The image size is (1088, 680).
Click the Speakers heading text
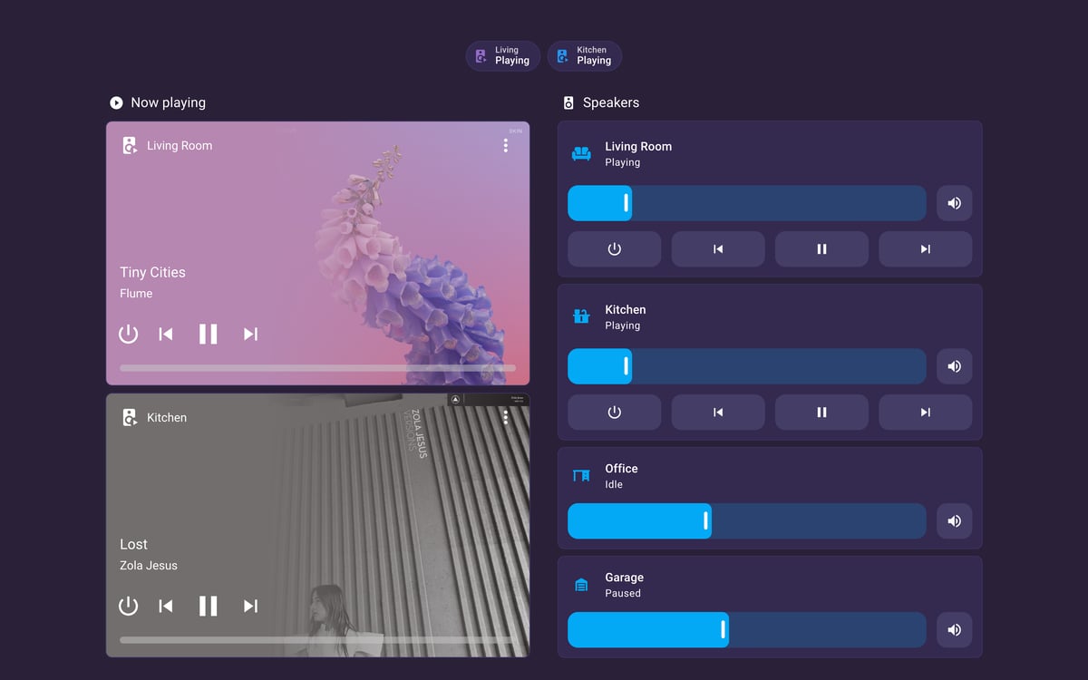pos(611,102)
